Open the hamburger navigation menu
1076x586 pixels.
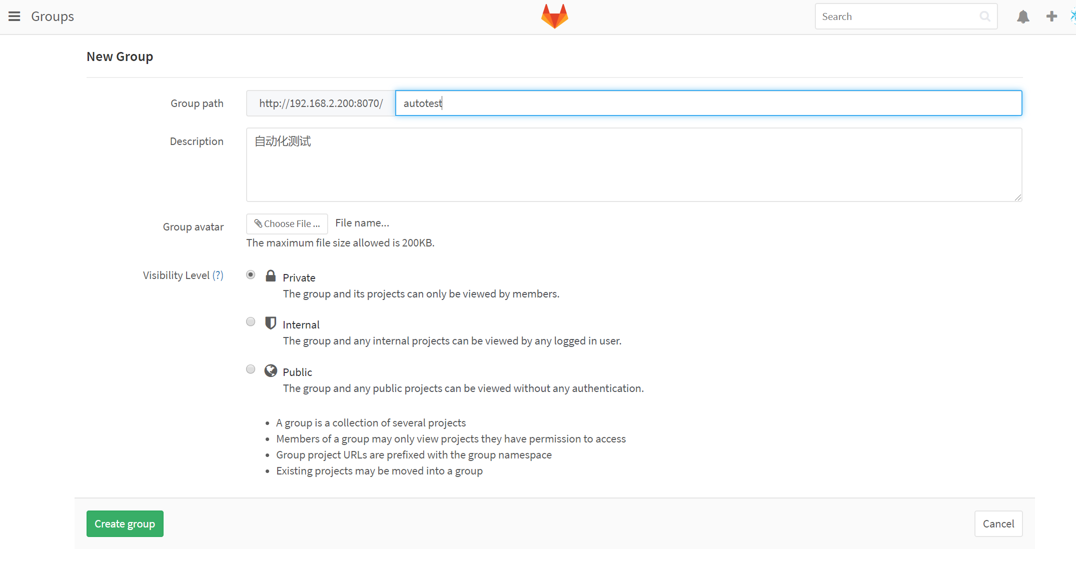tap(14, 16)
